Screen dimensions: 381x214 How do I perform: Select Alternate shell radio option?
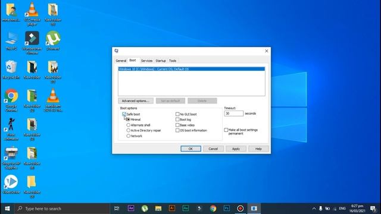[129, 125]
